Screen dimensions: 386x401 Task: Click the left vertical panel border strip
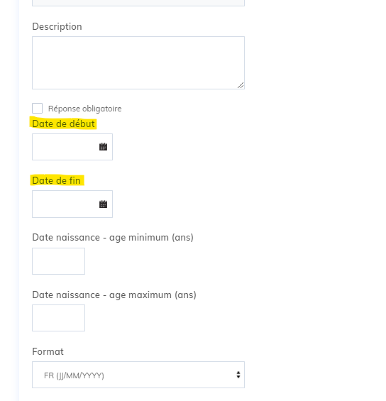tap(18, 200)
